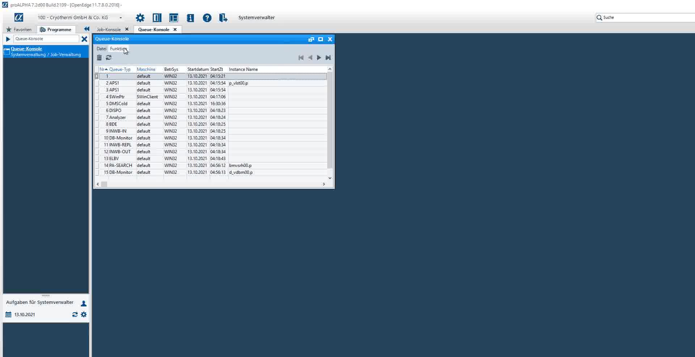Select the DISPO queue row
Image resolution: width=695 pixels, height=357 pixels.
click(211, 111)
